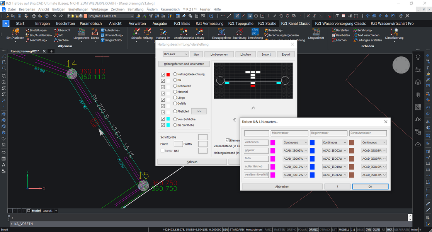Open Mischwasser vorhanden linetype dropdown

[295, 143]
